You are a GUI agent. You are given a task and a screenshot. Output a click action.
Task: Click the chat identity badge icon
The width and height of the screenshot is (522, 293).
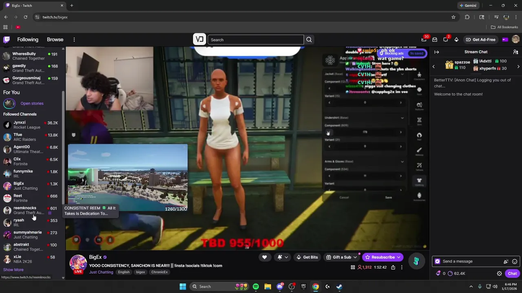(438, 262)
